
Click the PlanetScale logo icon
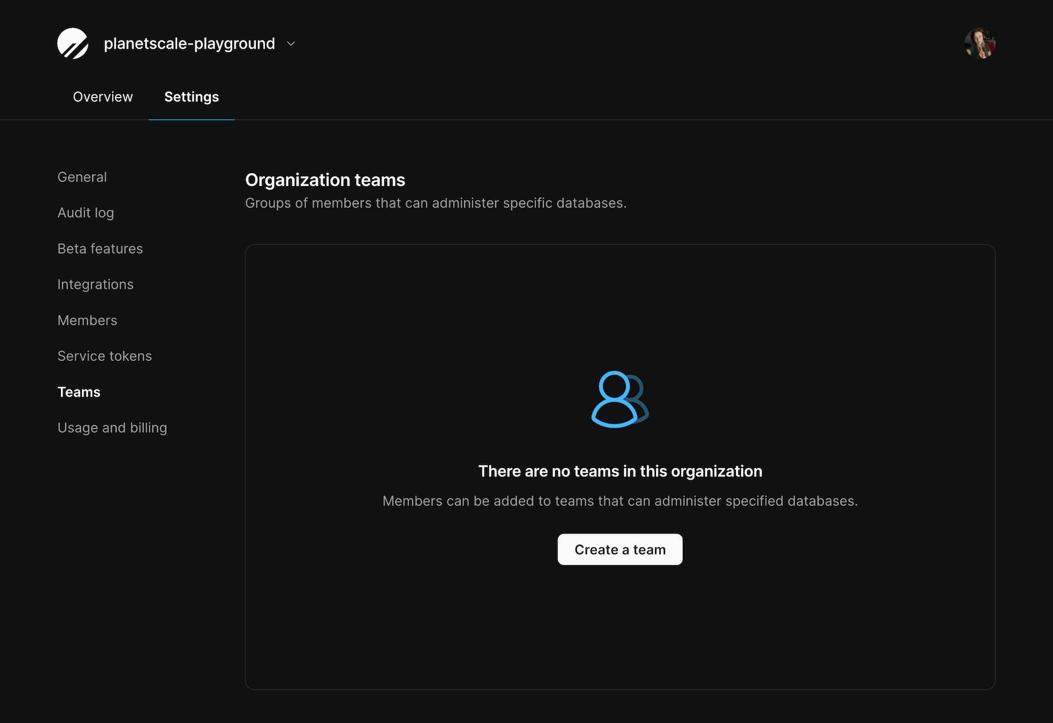coord(73,43)
